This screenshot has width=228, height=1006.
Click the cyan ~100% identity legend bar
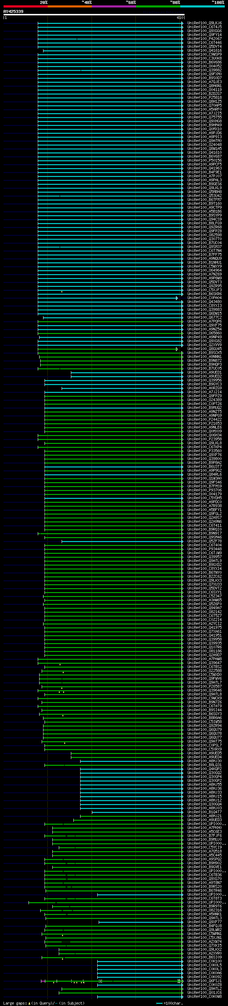point(202,6)
